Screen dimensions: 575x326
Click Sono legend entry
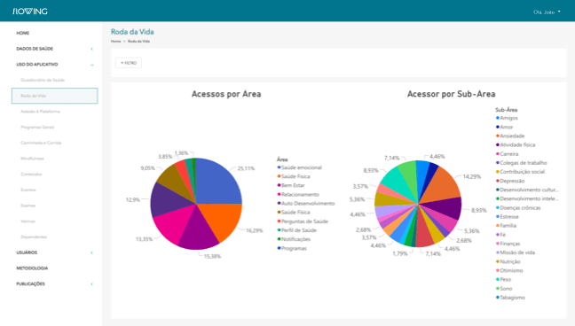coord(504,289)
